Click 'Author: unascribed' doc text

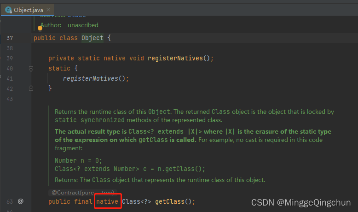point(69,25)
